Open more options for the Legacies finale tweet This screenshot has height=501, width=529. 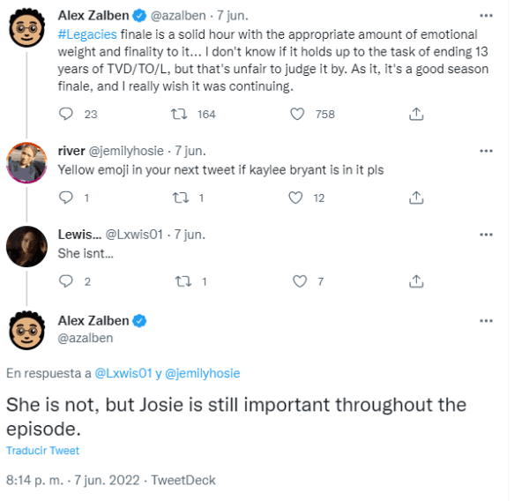[486, 16]
